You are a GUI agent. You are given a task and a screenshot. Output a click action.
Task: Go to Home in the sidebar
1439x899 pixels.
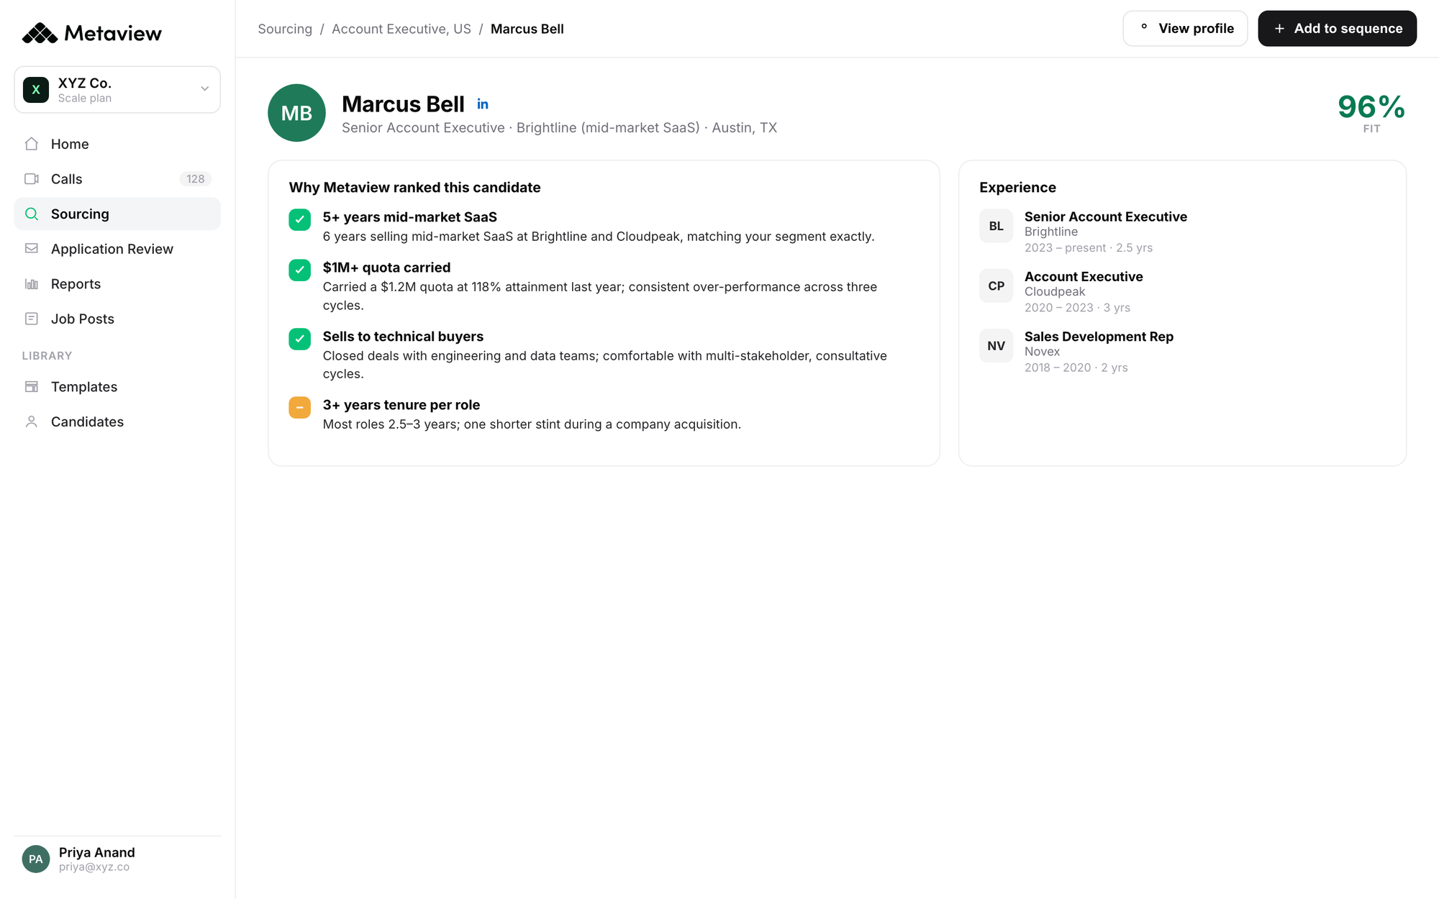pos(117,144)
